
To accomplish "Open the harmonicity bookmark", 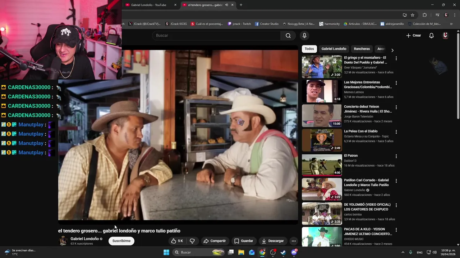I will (x=330, y=24).
